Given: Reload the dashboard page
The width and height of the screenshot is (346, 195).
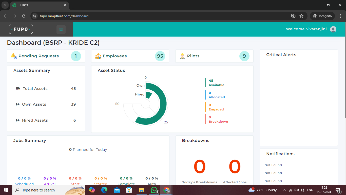Looking at the screenshot, I should (24, 16).
